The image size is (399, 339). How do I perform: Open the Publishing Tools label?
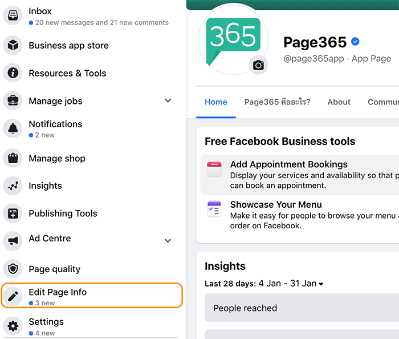(63, 213)
